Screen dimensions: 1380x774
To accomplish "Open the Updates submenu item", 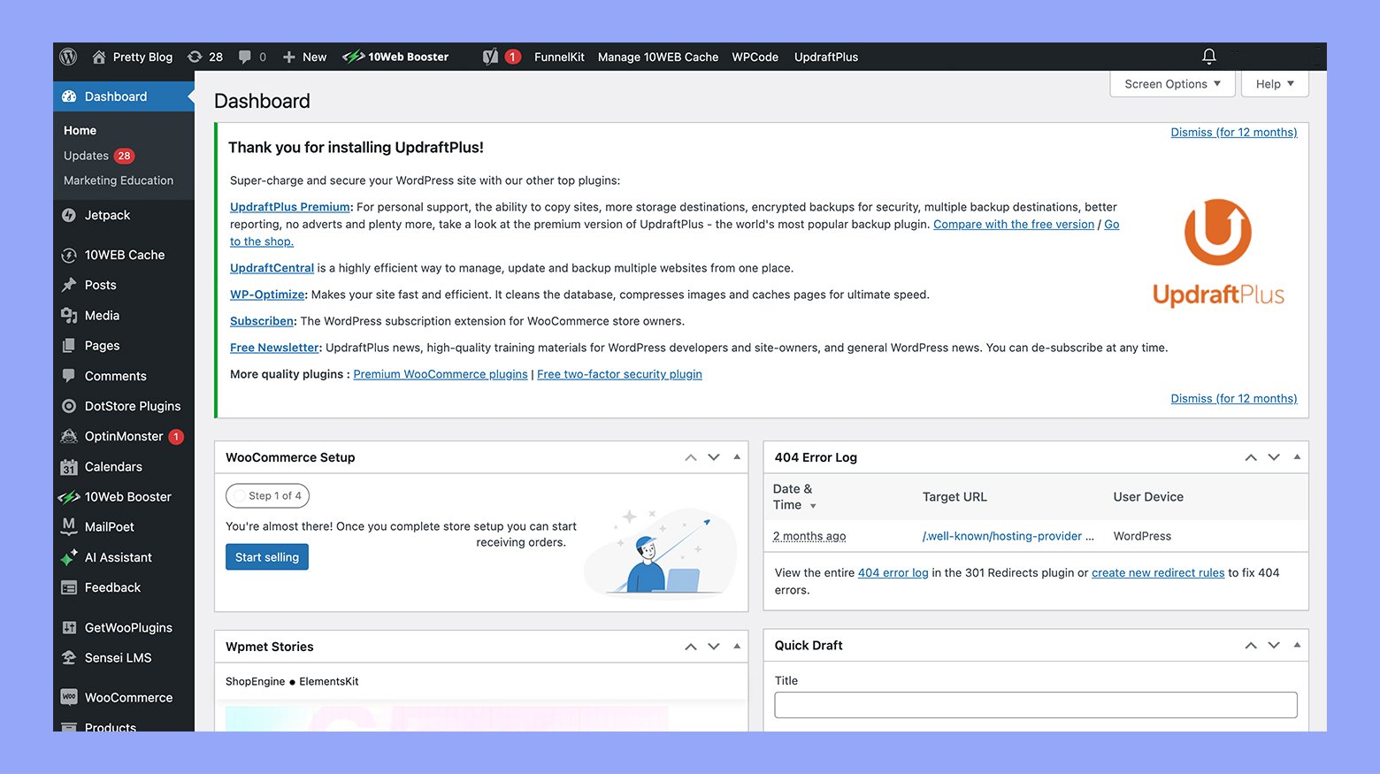I will [x=87, y=156].
